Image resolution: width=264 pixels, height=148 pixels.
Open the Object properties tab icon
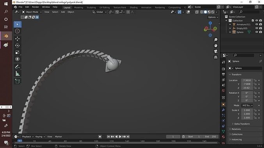(x=223, y=104)
